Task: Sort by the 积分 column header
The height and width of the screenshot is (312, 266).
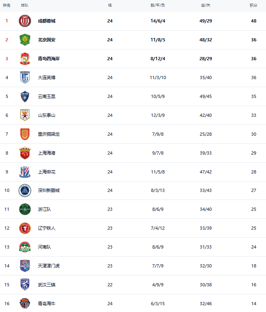Action: pyautogui.click(x=254, y=5)
